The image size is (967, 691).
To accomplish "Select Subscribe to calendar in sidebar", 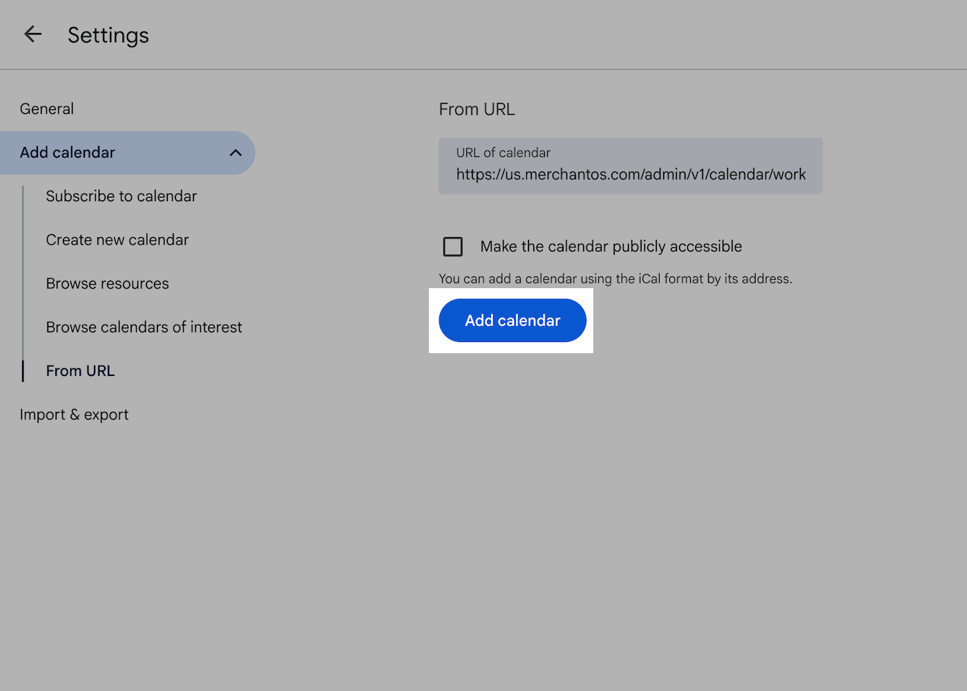I will point(121,196).
